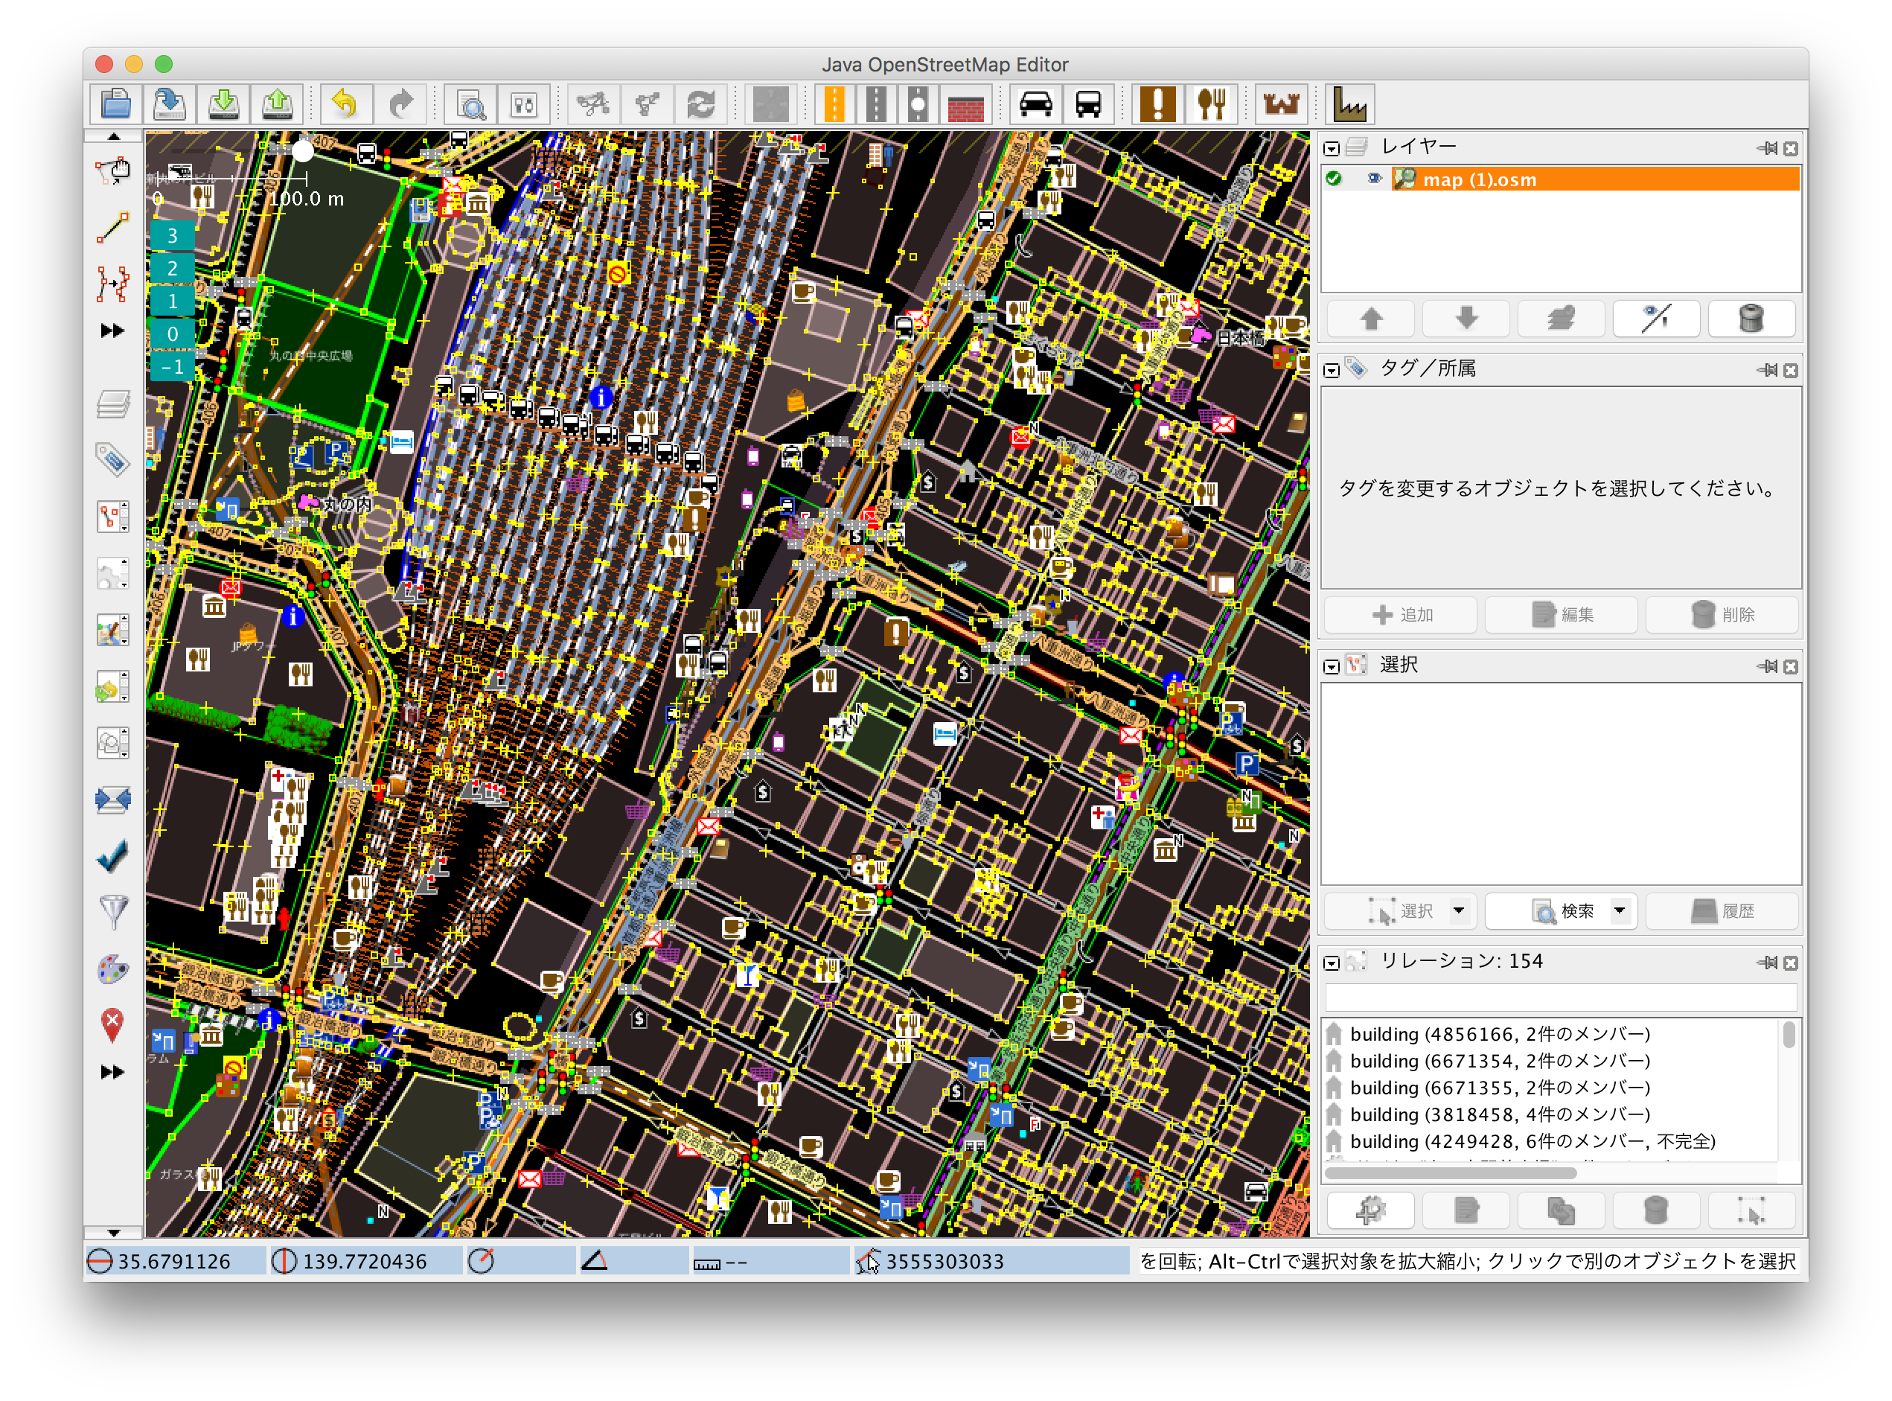Viewport: 1892px width, 1401px height.
Task: Click the Redo arrow icon
Action: point(400,104)
